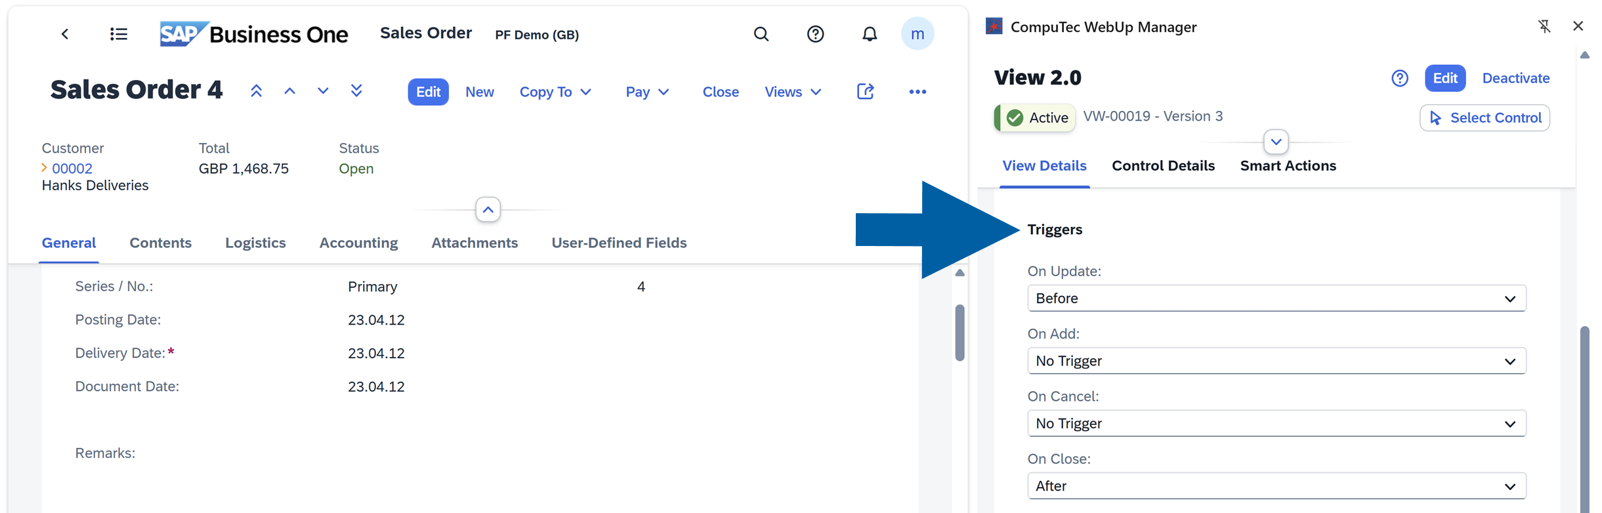Open the more options ellipsis
Screen dimensions: 1602x513
(917, 92)
